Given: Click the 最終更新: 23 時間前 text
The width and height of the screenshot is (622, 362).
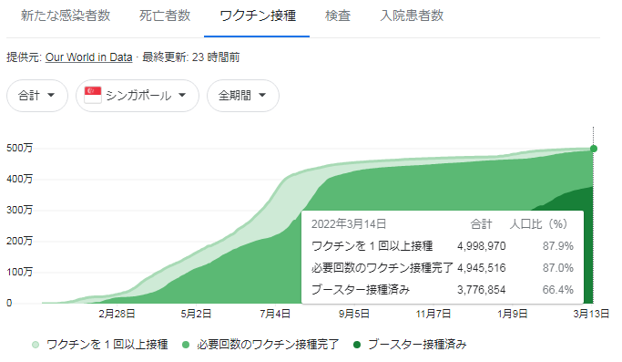Looking at the screenshot, I should point(191,57).
